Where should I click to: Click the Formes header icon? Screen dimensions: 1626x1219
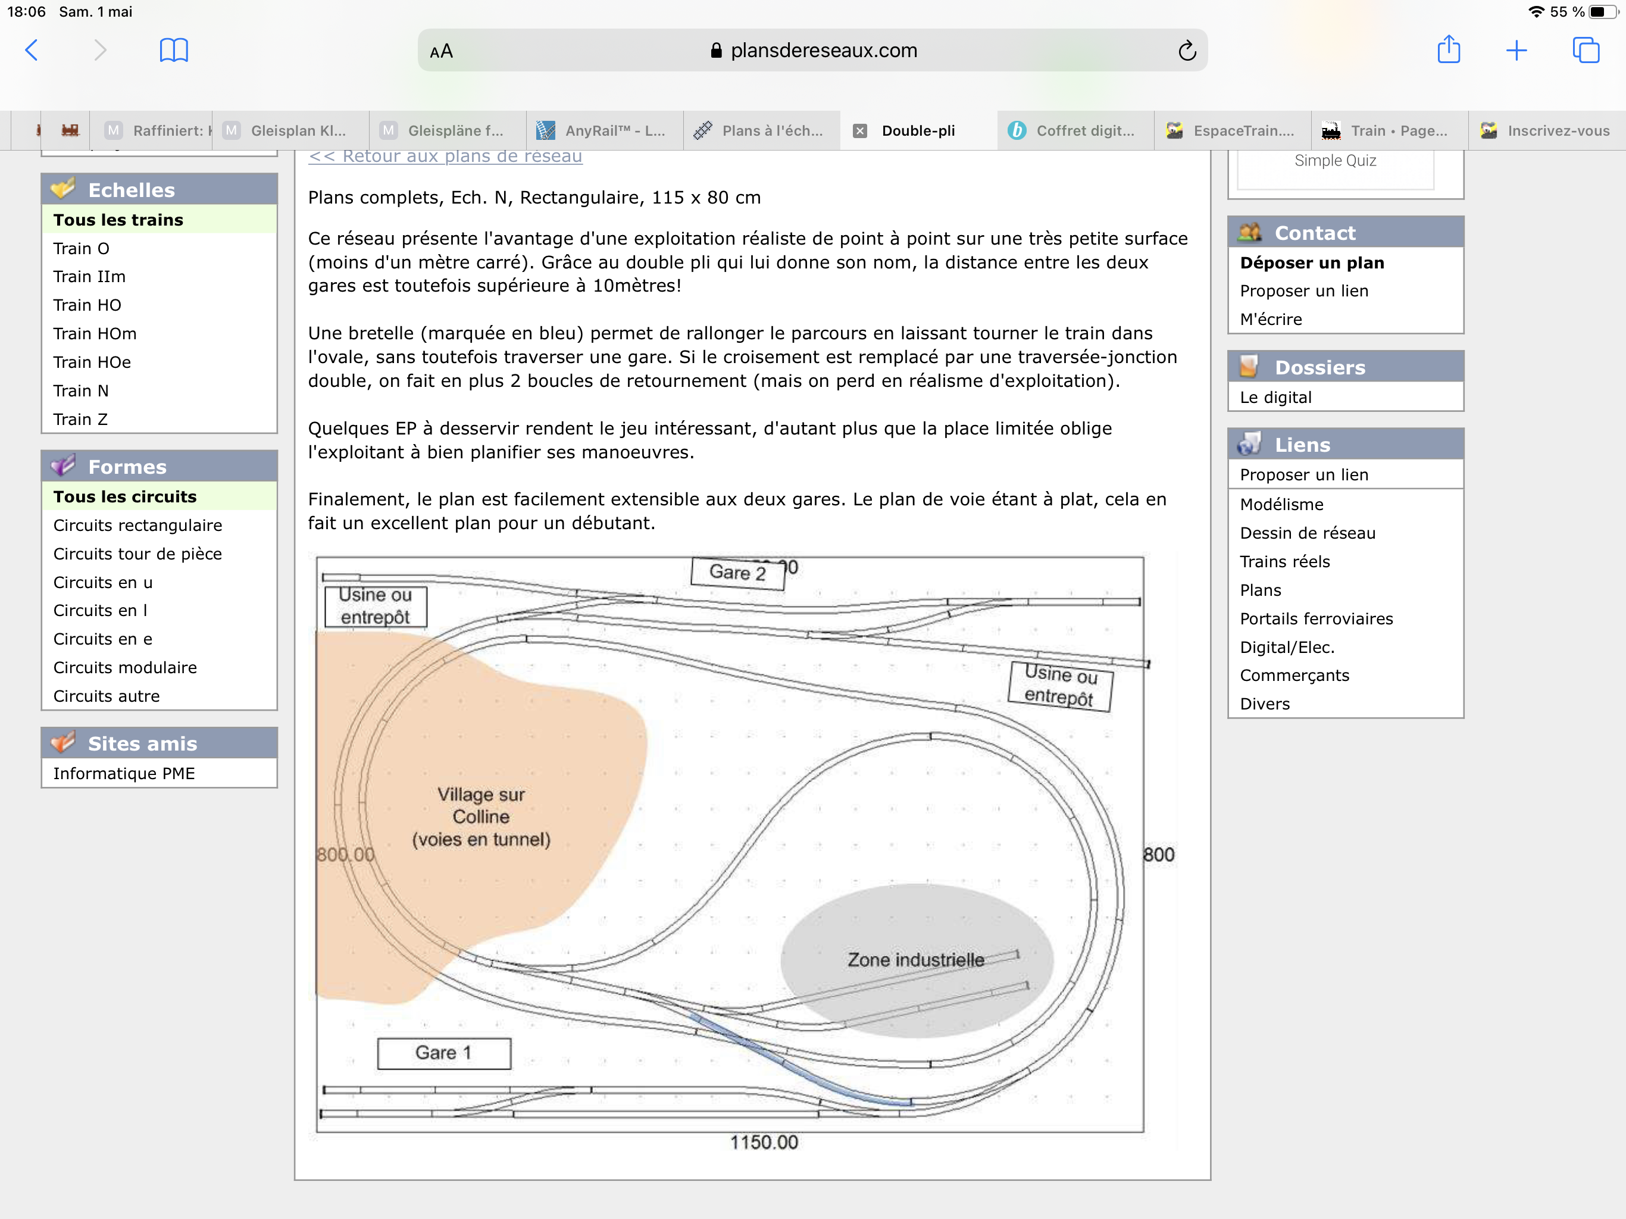coord(63,465)
